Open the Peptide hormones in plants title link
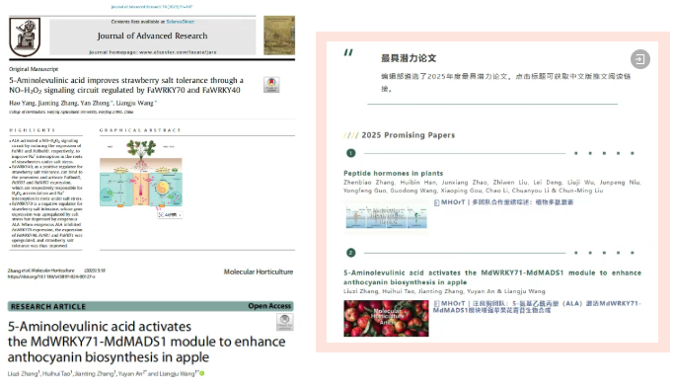The width and height of the screenshot is (674, 389). pos(394,173)
